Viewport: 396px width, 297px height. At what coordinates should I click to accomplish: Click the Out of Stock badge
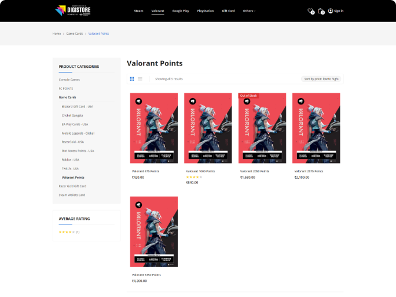(x=248, y=96)
